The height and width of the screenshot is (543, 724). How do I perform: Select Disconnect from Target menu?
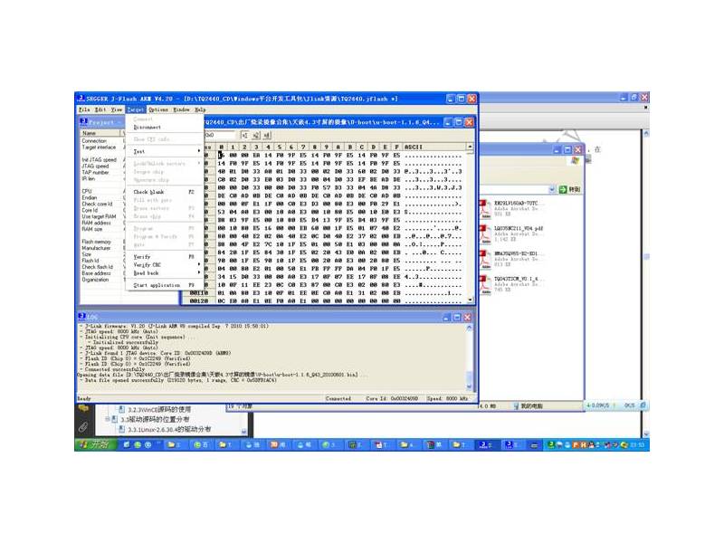click(x=148, y=127)
